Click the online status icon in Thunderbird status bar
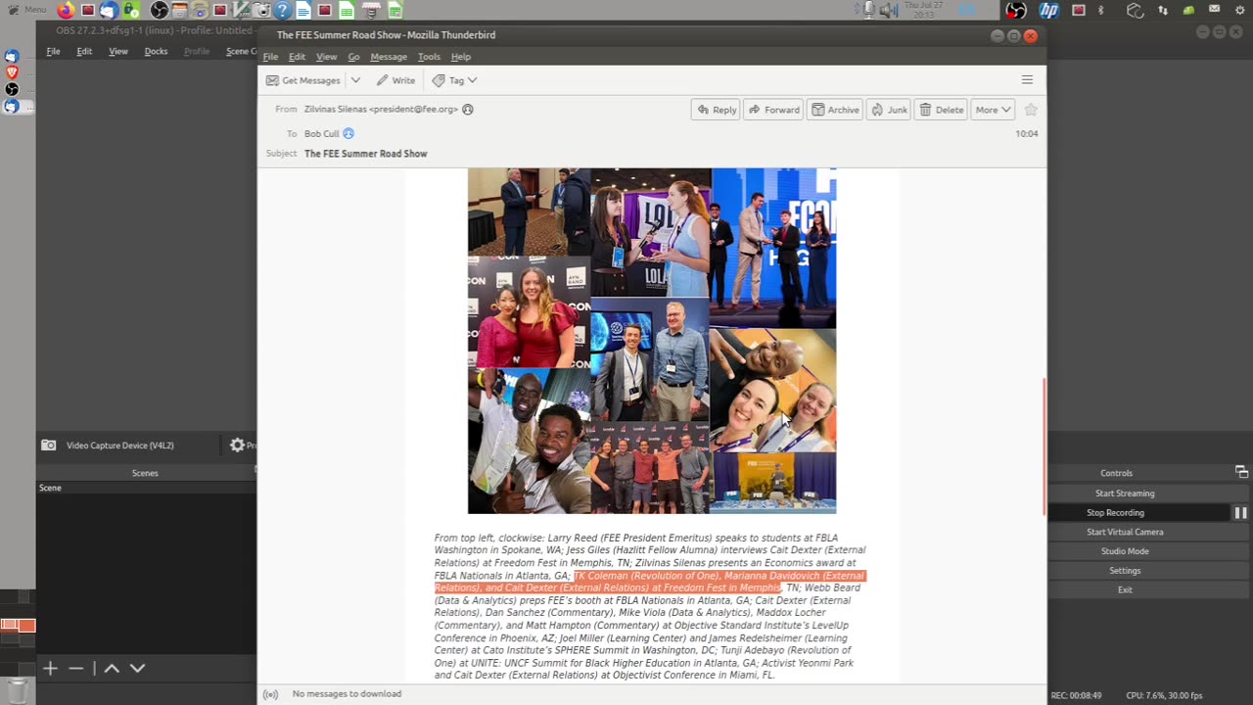1253x705 pixels. (271, 694)
